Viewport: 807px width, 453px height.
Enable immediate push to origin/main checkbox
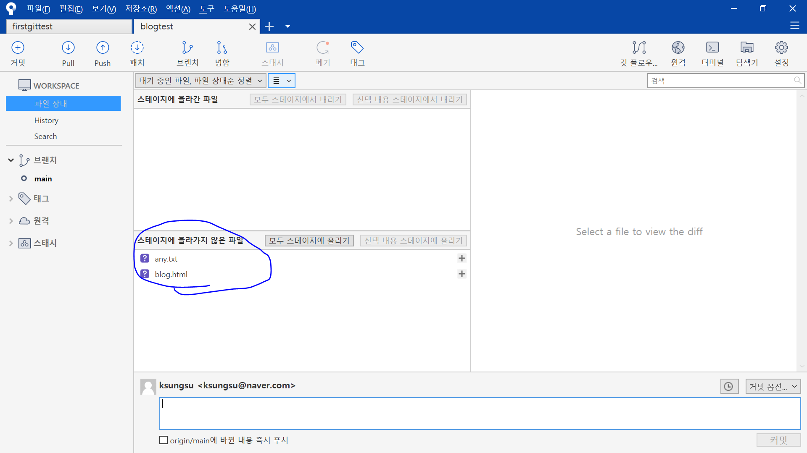(x=164, y=440)
